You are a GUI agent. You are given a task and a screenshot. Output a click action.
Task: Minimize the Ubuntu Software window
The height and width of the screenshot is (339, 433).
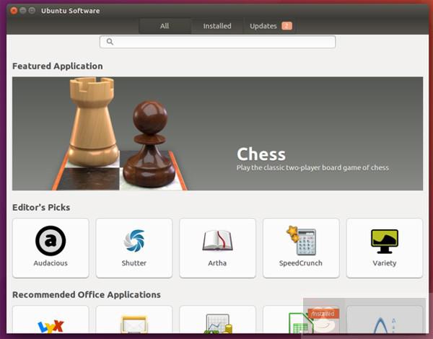23,11
